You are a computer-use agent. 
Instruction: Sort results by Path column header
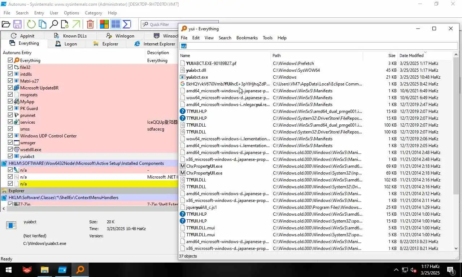click(317, 56)
